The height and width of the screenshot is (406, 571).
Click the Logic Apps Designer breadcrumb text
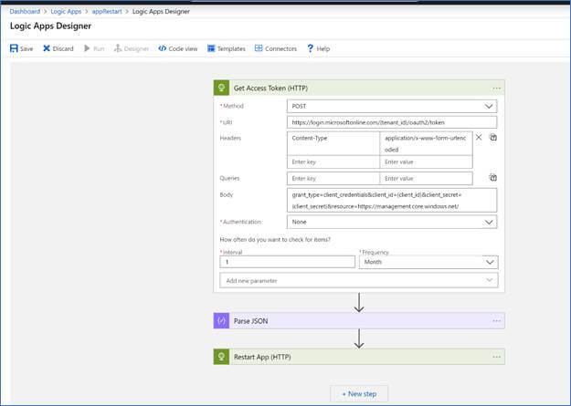pos(161,11)
